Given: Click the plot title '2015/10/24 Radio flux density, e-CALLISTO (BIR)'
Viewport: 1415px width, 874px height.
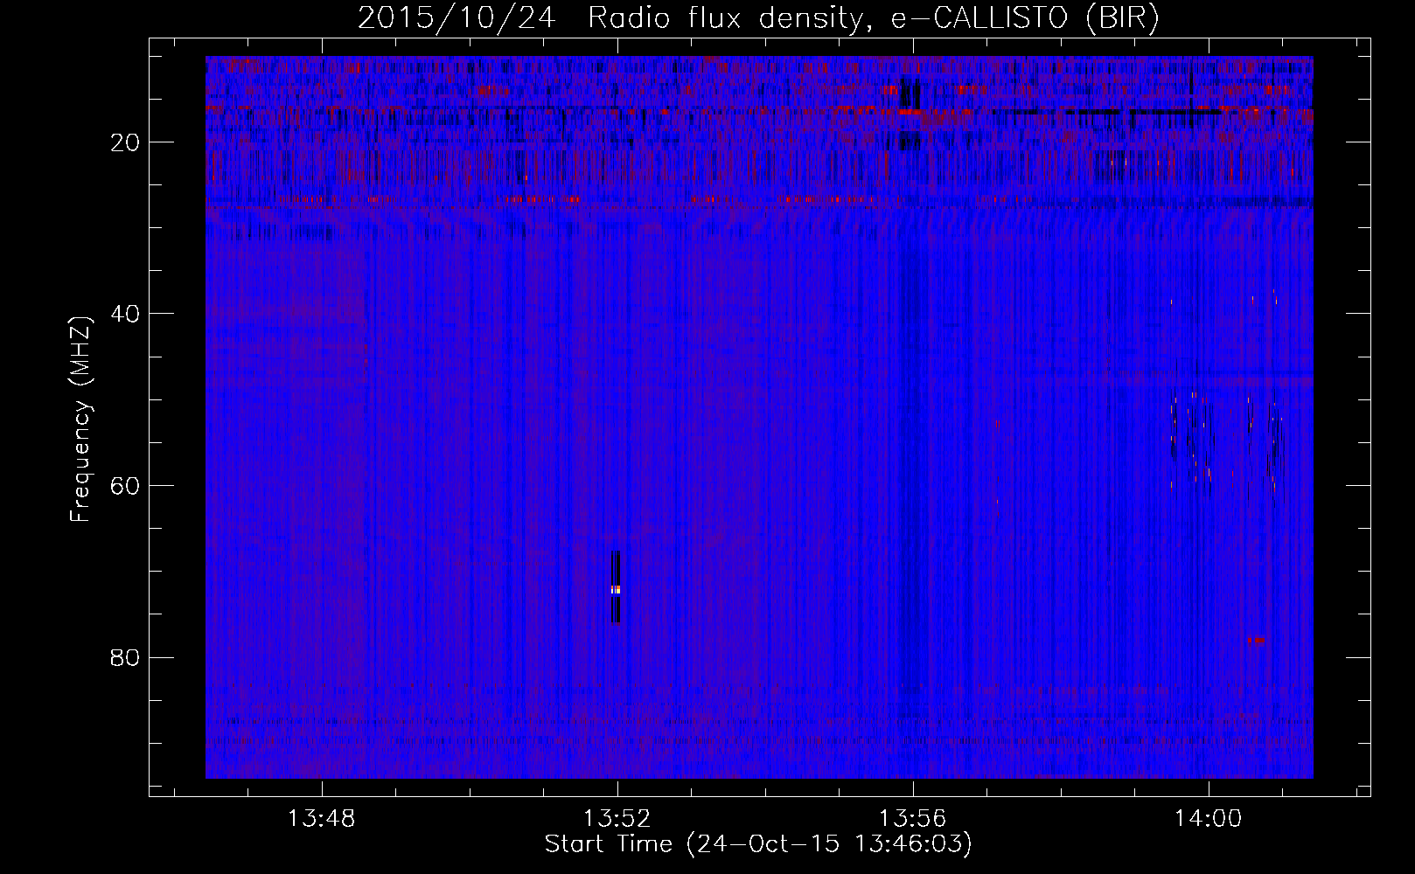Looking at the screenshot, I should coord(758,18).
